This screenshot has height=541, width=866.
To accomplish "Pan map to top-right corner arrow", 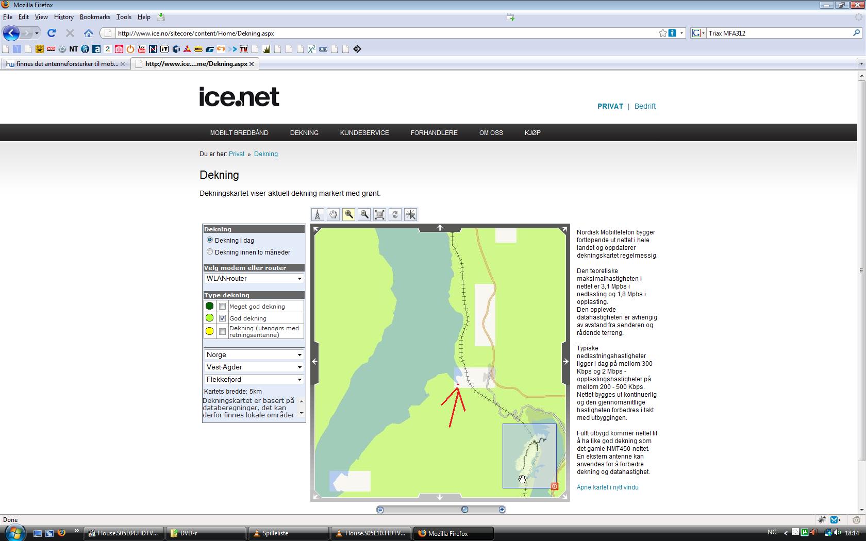I will pos(564,229).
